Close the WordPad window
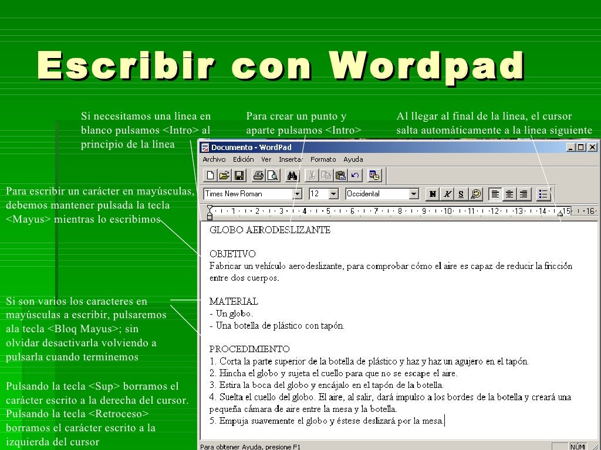The image size is (601, 450). [x=592, y=147]
